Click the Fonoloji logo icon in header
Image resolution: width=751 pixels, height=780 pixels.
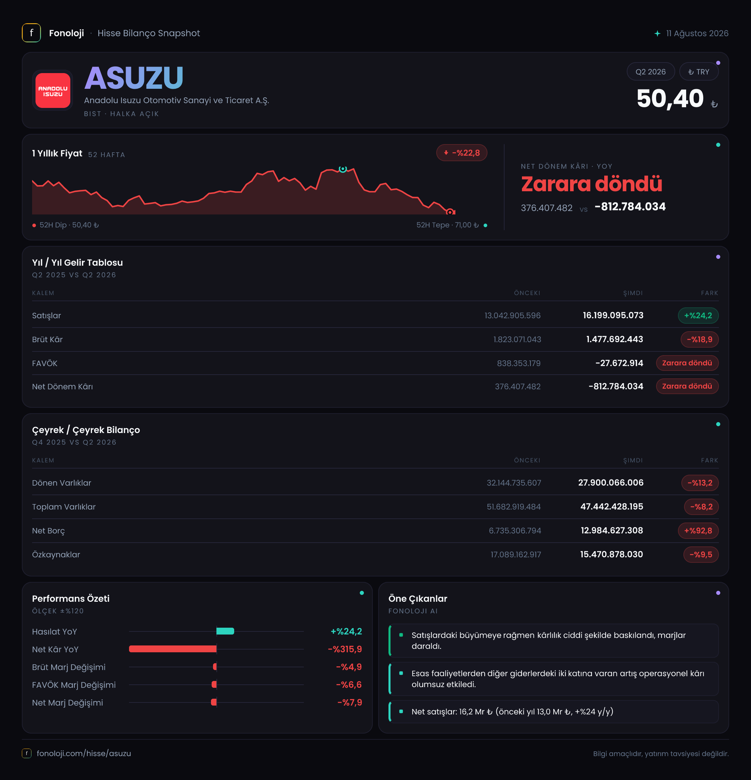coord(31,33)
